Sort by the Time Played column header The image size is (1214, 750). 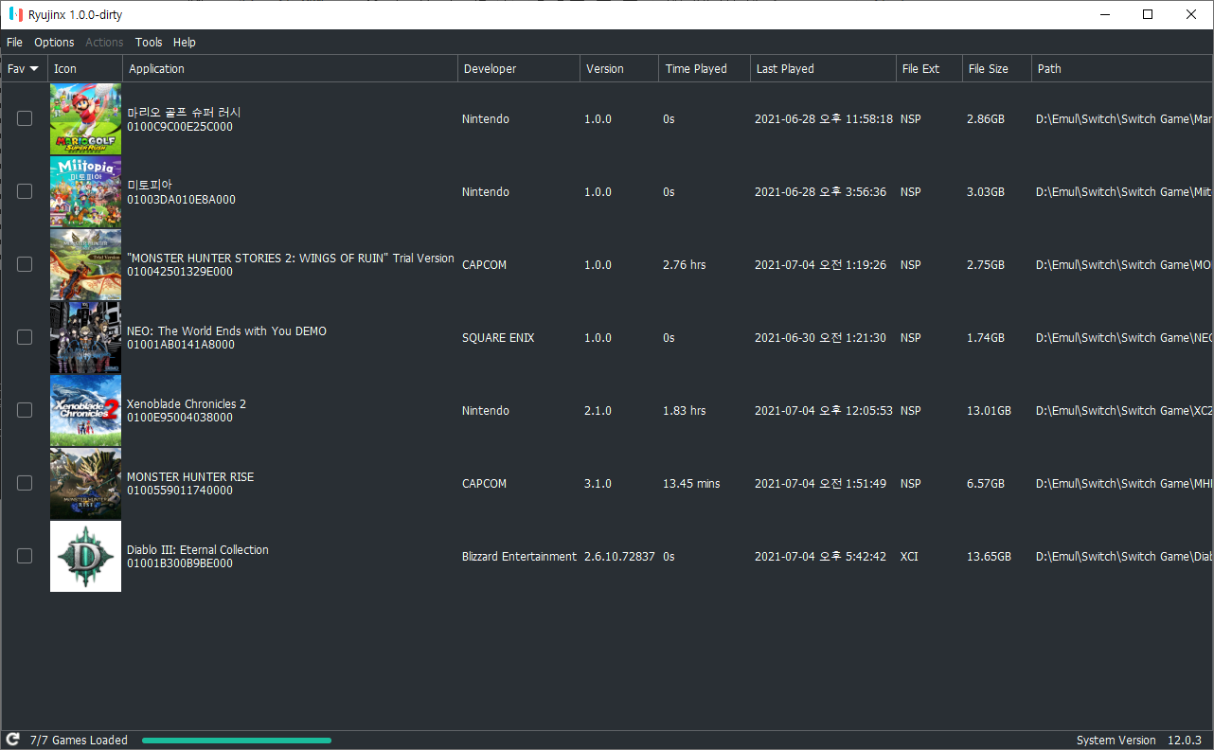click(x=705, y=68)
